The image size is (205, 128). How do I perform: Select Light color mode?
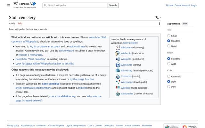[x=169, y=82]
